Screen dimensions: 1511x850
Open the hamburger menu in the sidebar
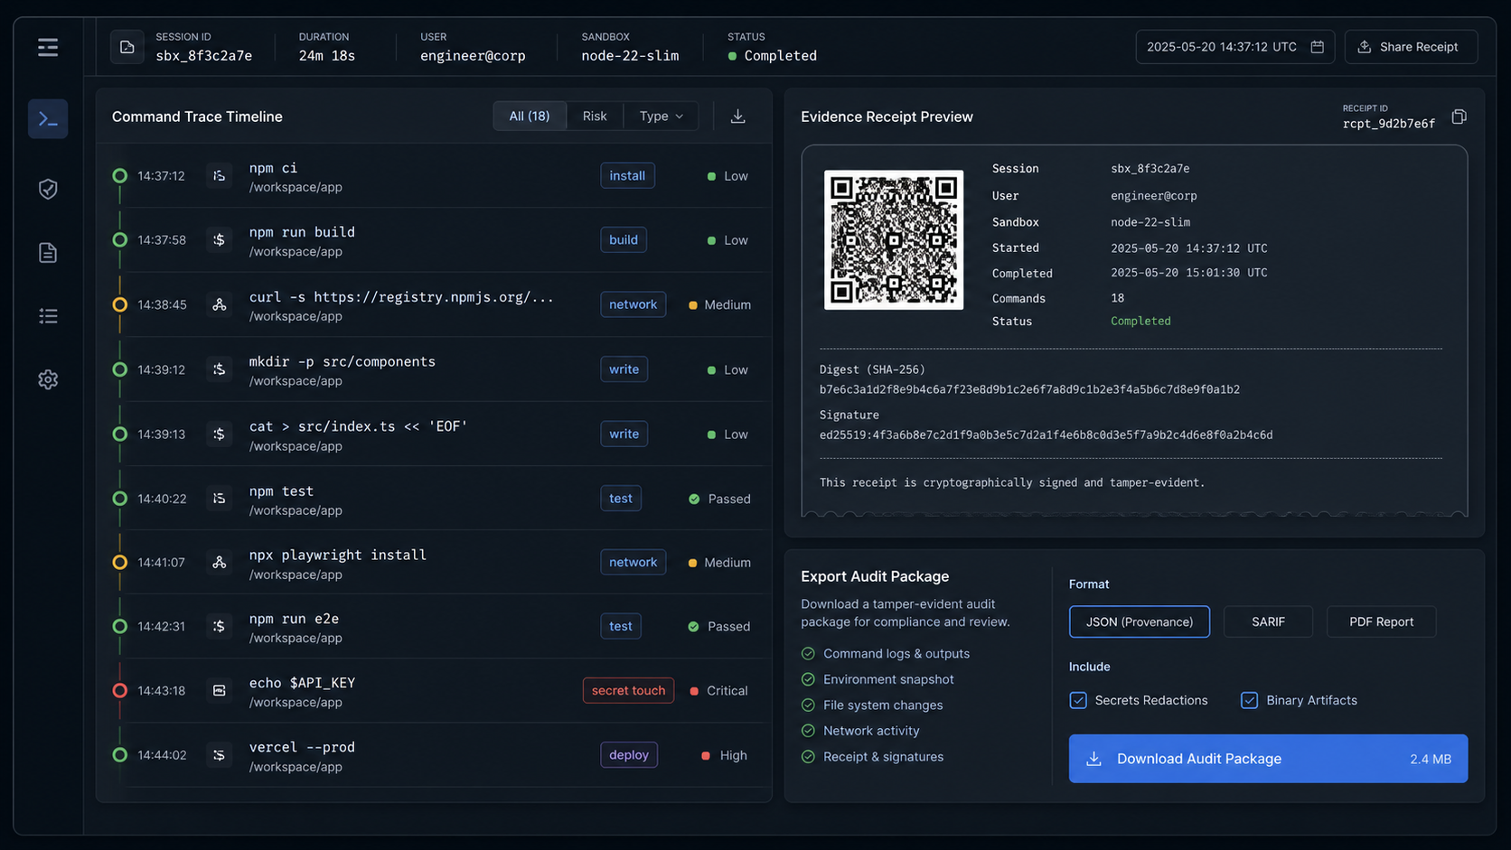(48, 47)
